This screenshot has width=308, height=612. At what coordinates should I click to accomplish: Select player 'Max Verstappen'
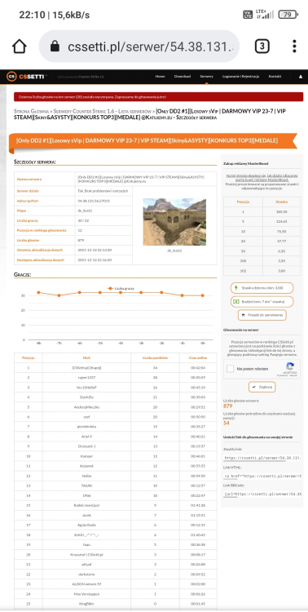pyautogui.click(x=86, y=594)
